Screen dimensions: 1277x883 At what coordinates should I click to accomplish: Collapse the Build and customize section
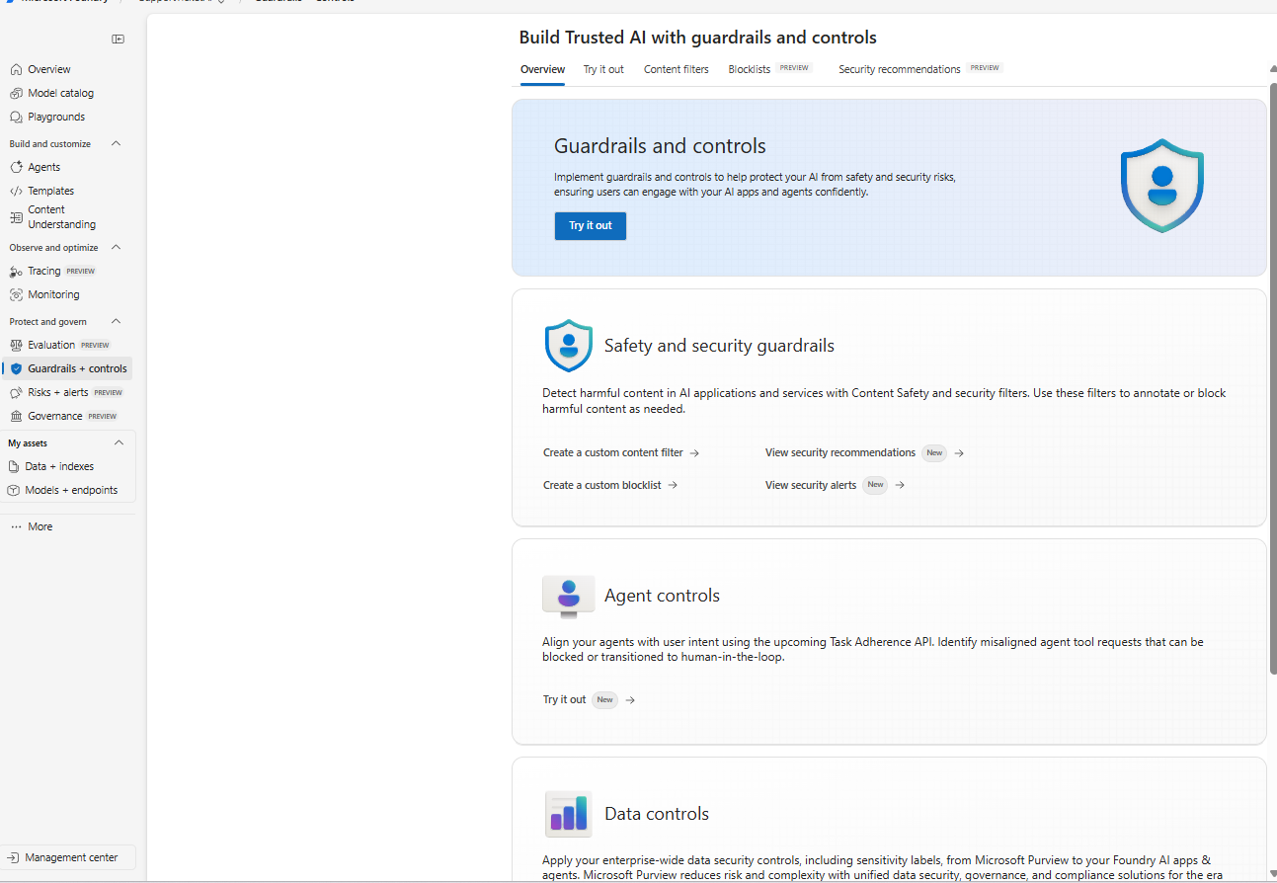coord(116,144)
